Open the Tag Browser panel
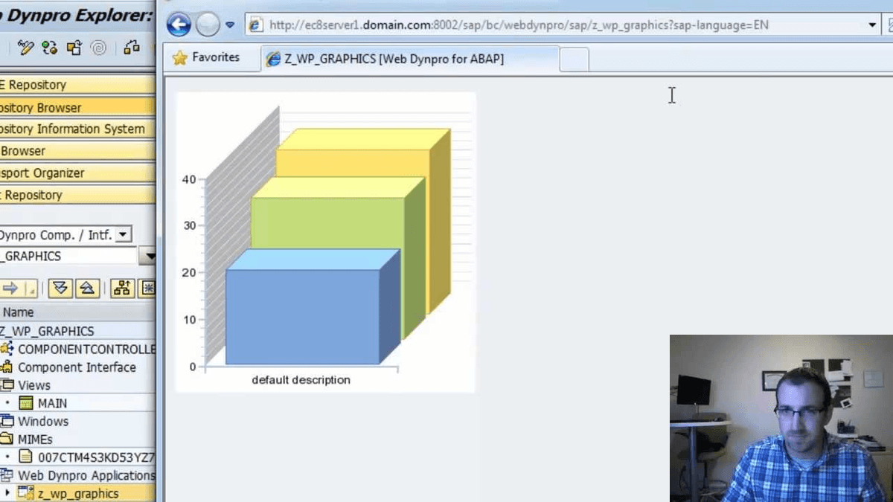 pos(77,151)
